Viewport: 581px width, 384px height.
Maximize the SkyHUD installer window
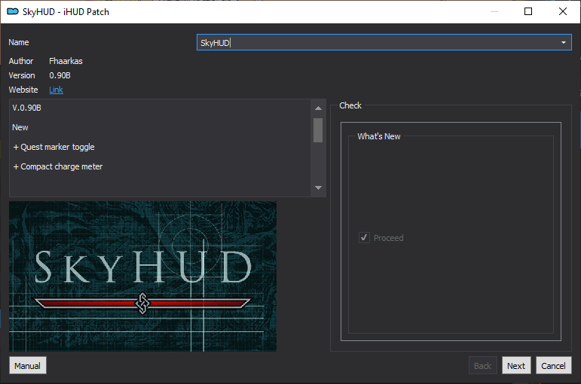coord(528,11)
